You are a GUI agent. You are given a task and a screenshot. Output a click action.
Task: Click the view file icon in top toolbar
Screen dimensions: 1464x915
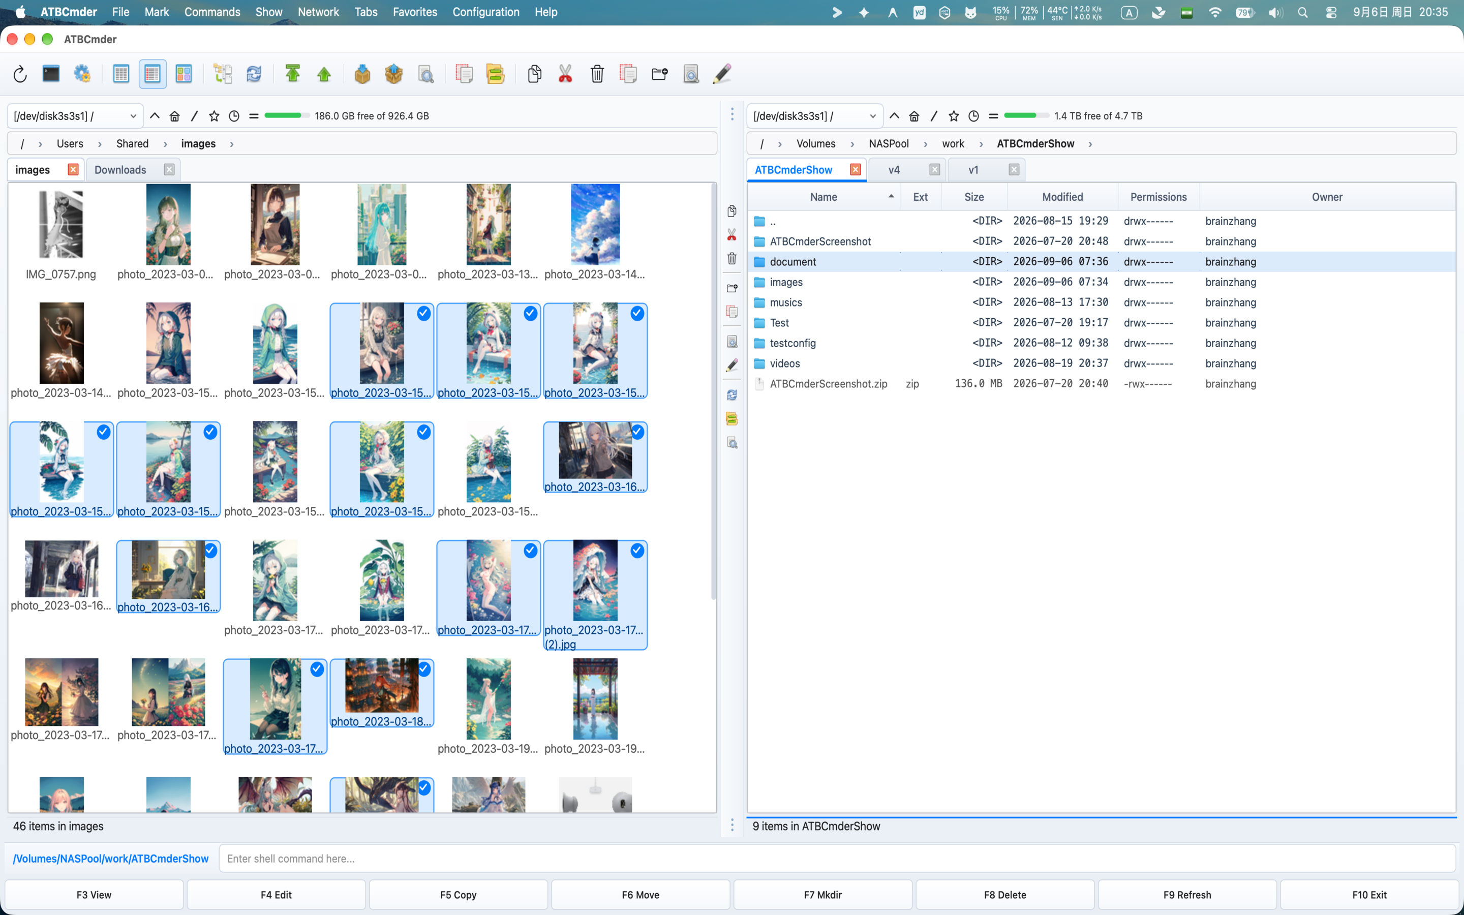(691, 74)
